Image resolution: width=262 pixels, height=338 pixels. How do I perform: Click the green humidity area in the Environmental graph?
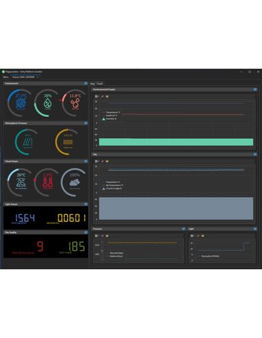pos(176,142)
